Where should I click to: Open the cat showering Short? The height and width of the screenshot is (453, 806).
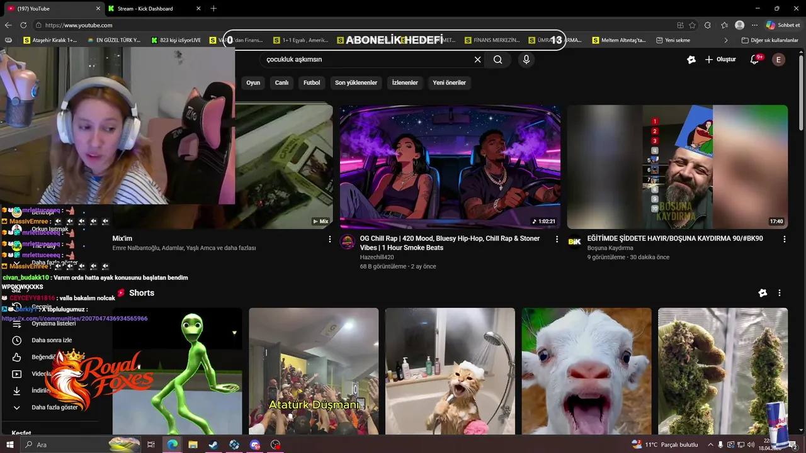pyautogui.click(x=450, y=371)
